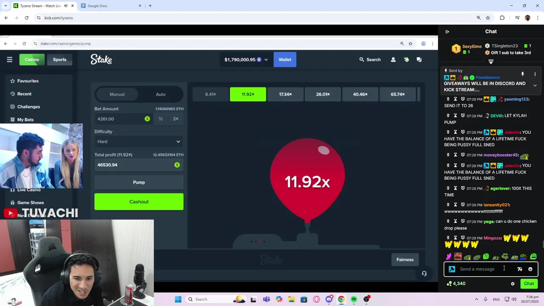544x306 pixels.
Task: Timeout iansanity021 with the hourglass
Action: (x=455, y=205)
